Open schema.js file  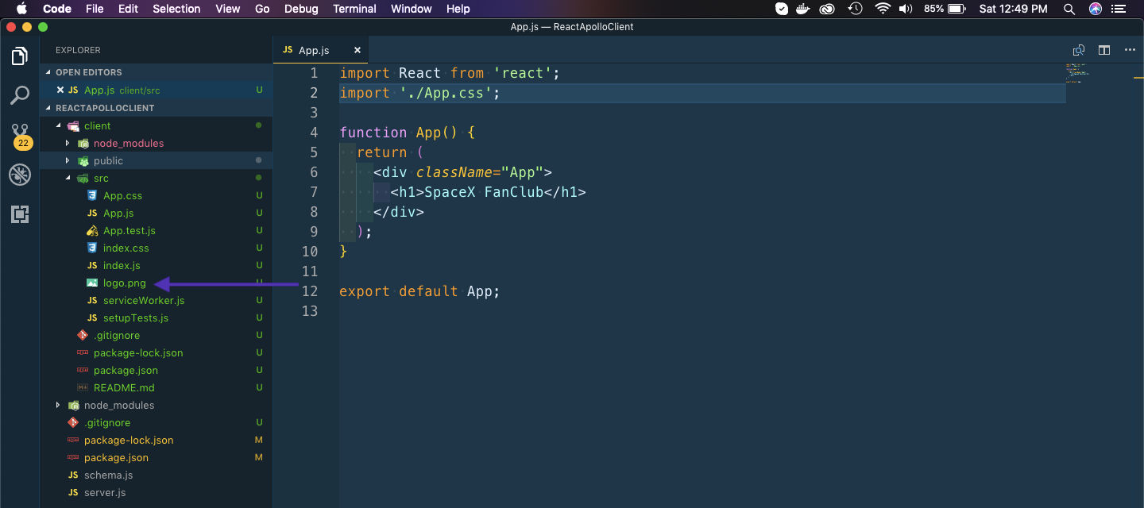[x=108, y=475]
